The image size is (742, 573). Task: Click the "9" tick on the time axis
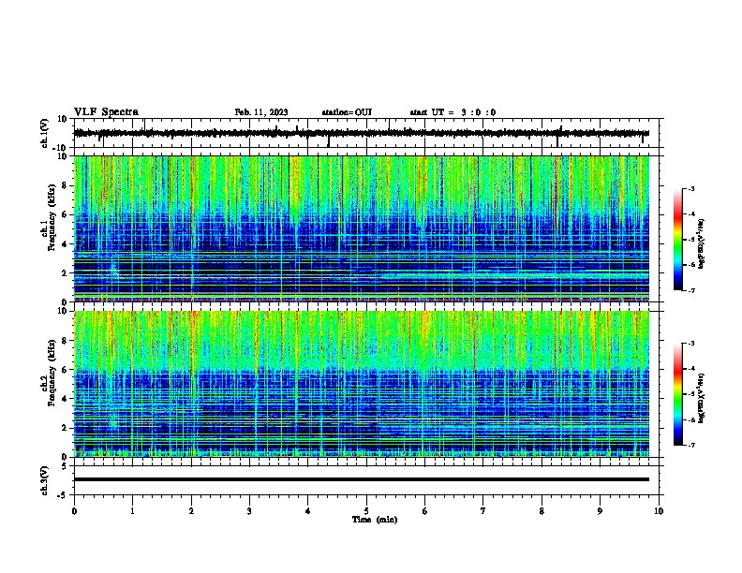600,511
